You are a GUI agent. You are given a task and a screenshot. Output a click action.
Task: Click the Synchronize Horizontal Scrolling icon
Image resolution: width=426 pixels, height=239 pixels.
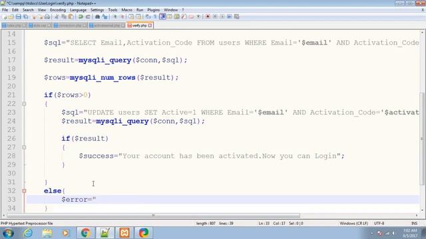pyautogui.click(x=138, y=17)
